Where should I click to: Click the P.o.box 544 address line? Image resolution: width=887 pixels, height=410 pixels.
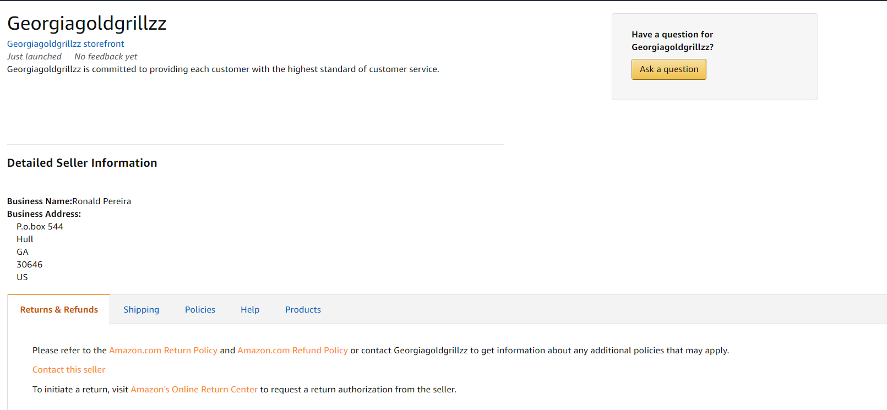pyautogui.click(x=40, y=227)
